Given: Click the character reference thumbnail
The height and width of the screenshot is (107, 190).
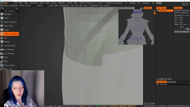Looking at the screenshot, I should click(136, 27).
